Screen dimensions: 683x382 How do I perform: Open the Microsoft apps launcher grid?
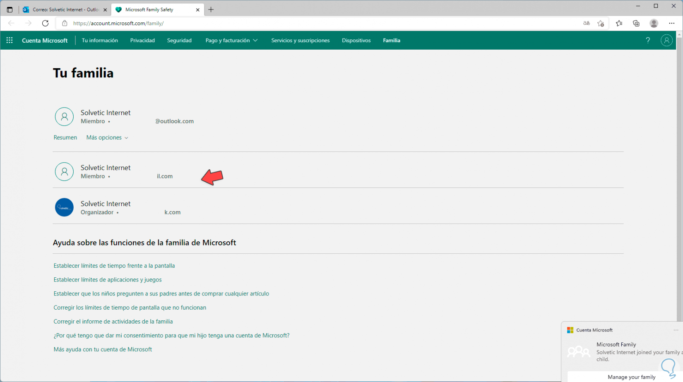click(x=10, y=40)
